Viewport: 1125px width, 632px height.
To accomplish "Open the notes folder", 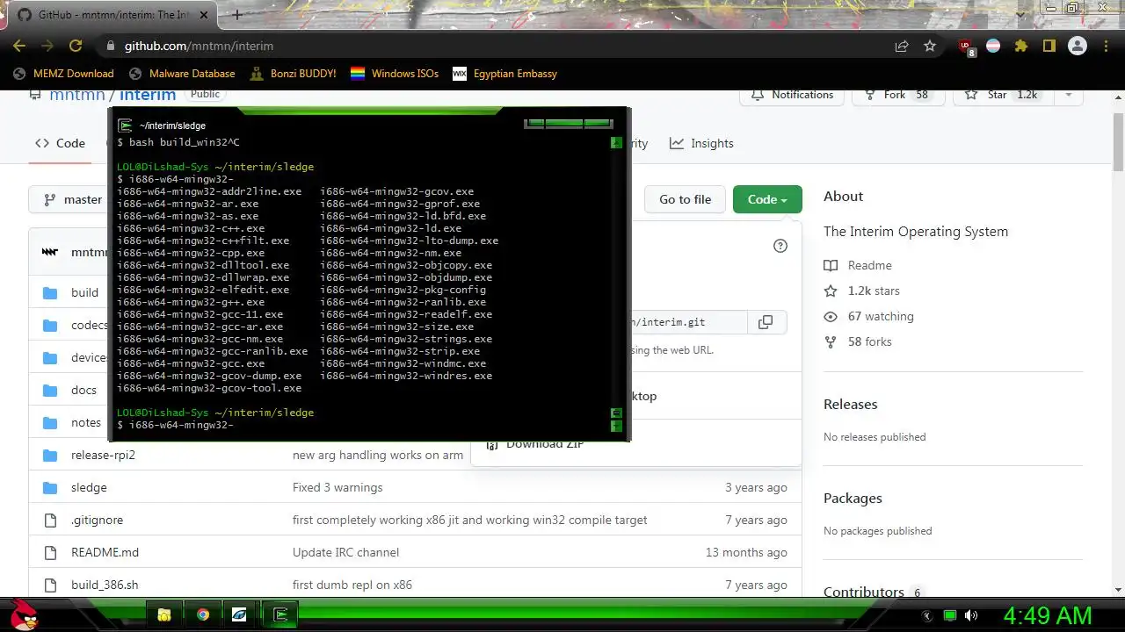I will coord(86,422).
